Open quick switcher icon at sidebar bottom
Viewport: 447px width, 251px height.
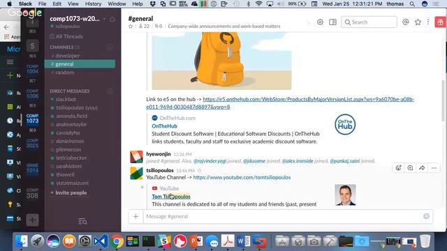[x=82, y=221]
